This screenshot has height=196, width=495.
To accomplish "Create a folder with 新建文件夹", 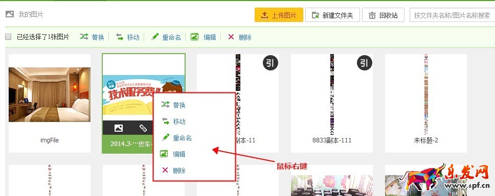I will (332, 15).
